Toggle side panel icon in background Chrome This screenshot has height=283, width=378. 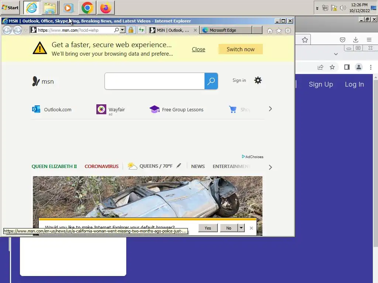pyautogui.click(x=347, y=67)
